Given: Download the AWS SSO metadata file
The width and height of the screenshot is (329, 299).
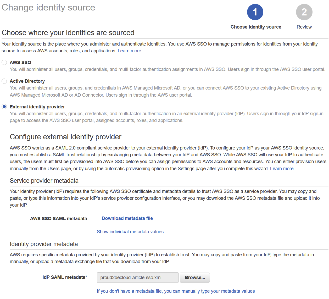Looking at the screenshot, I should [x=127, y=218].
